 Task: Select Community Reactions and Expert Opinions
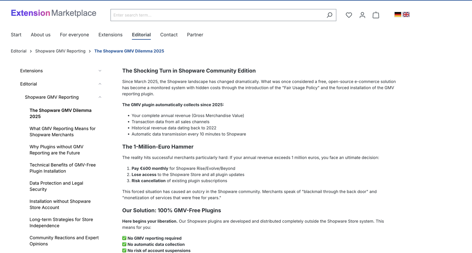pyautogui.click(x=64, y=241)
